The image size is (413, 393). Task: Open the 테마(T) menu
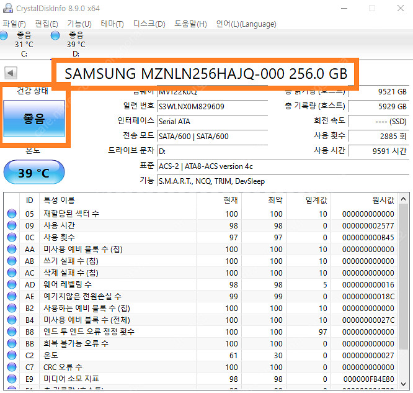112,24
